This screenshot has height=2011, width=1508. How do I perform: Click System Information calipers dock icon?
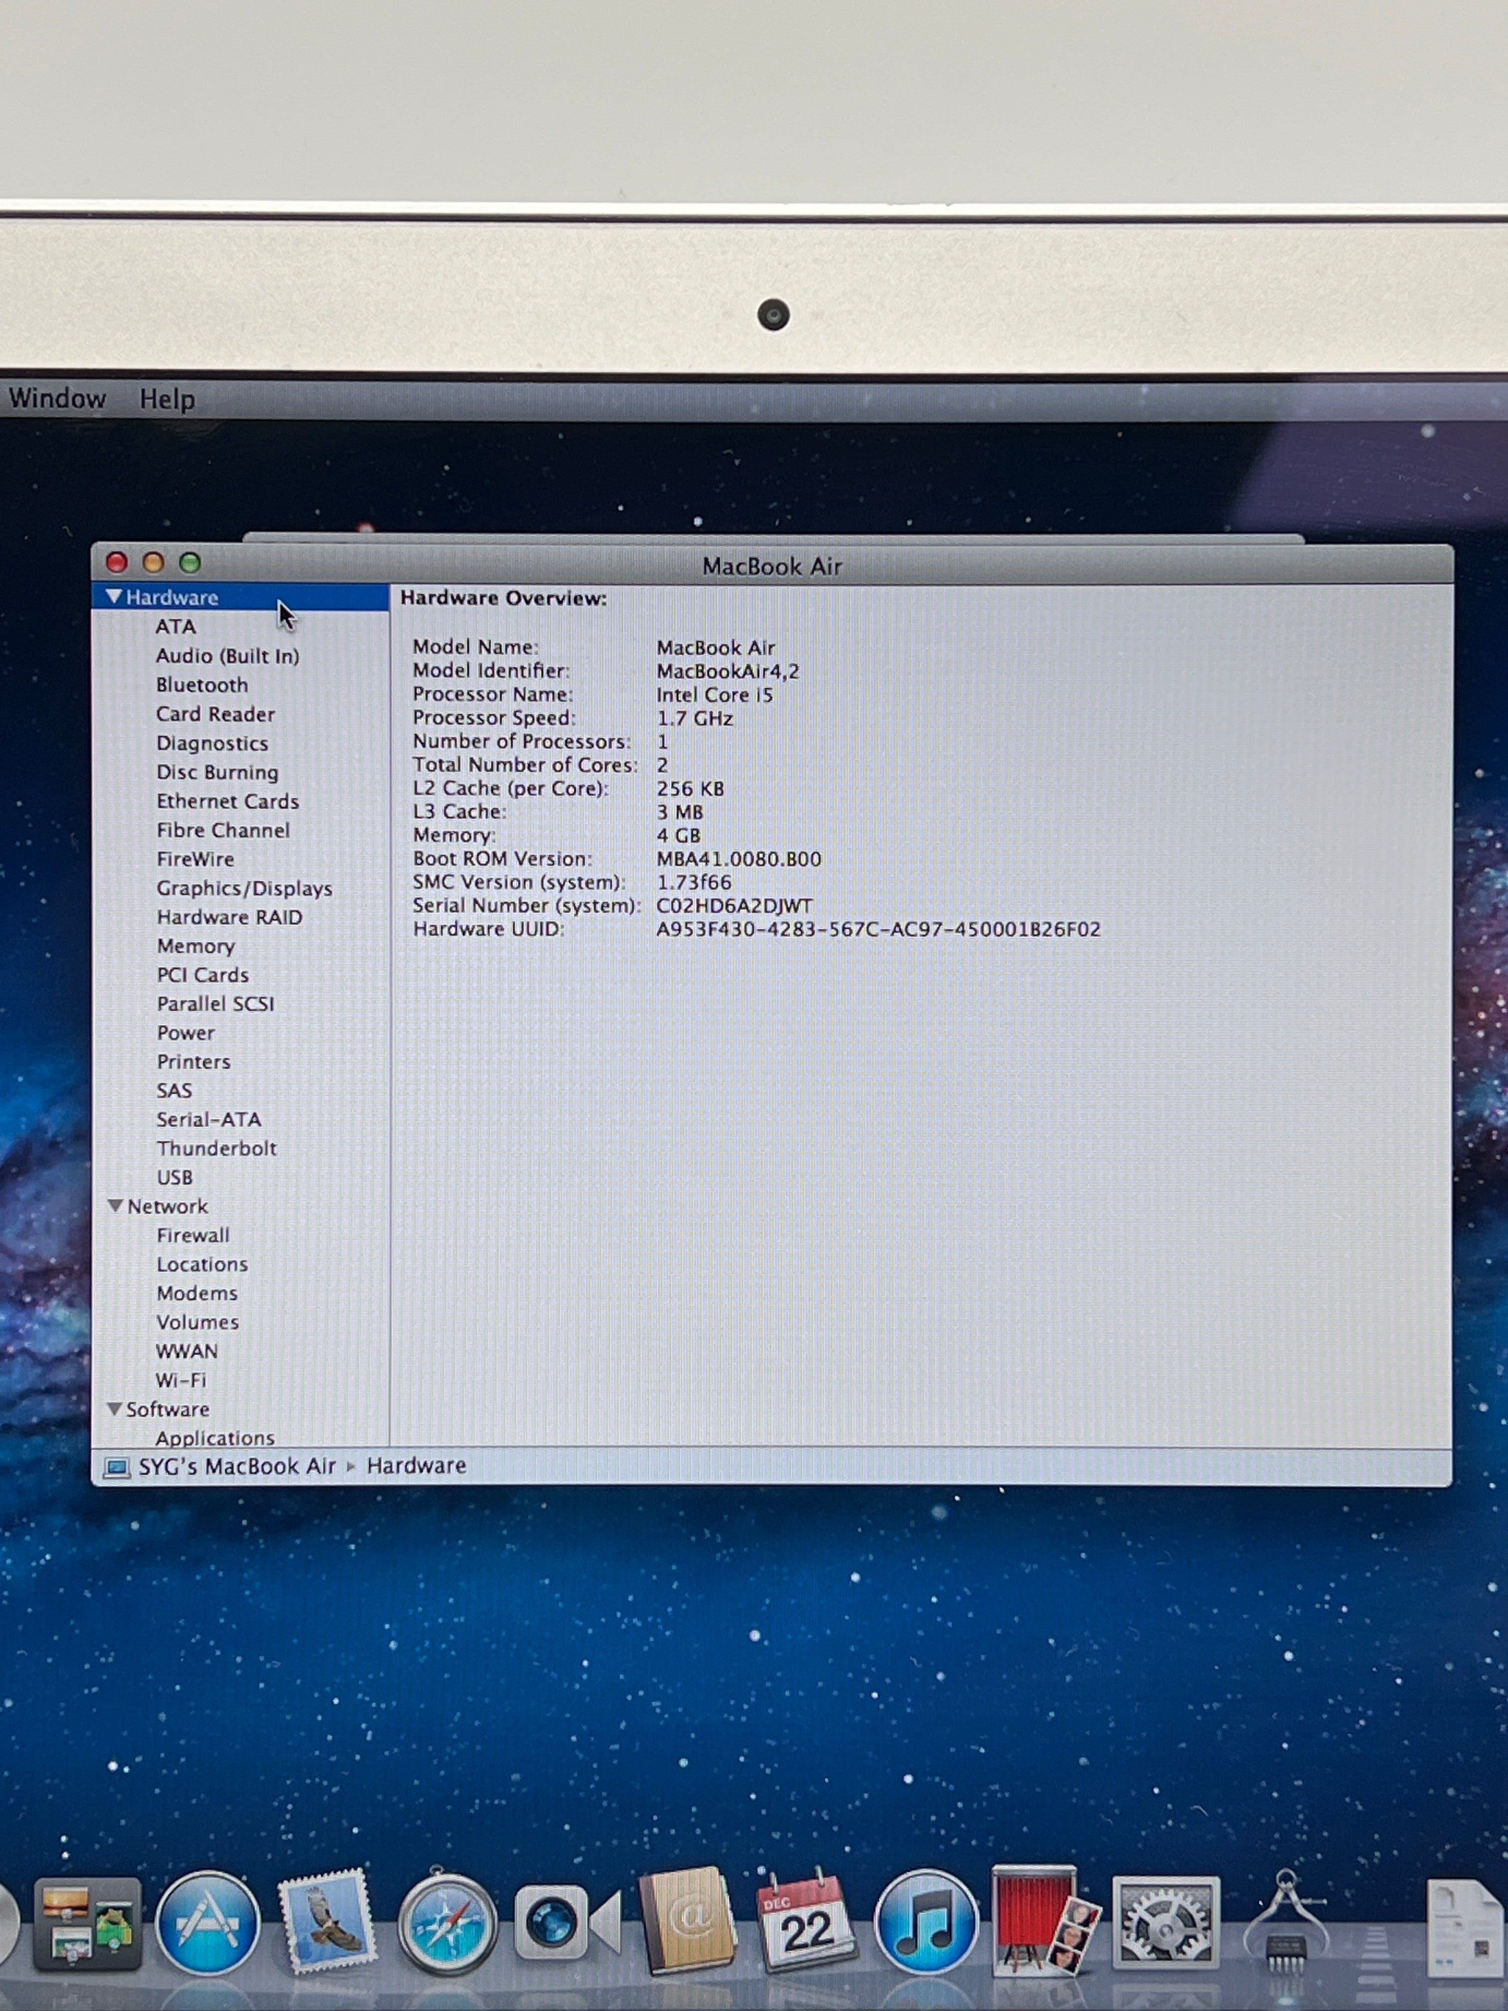pos(1285,1922)
